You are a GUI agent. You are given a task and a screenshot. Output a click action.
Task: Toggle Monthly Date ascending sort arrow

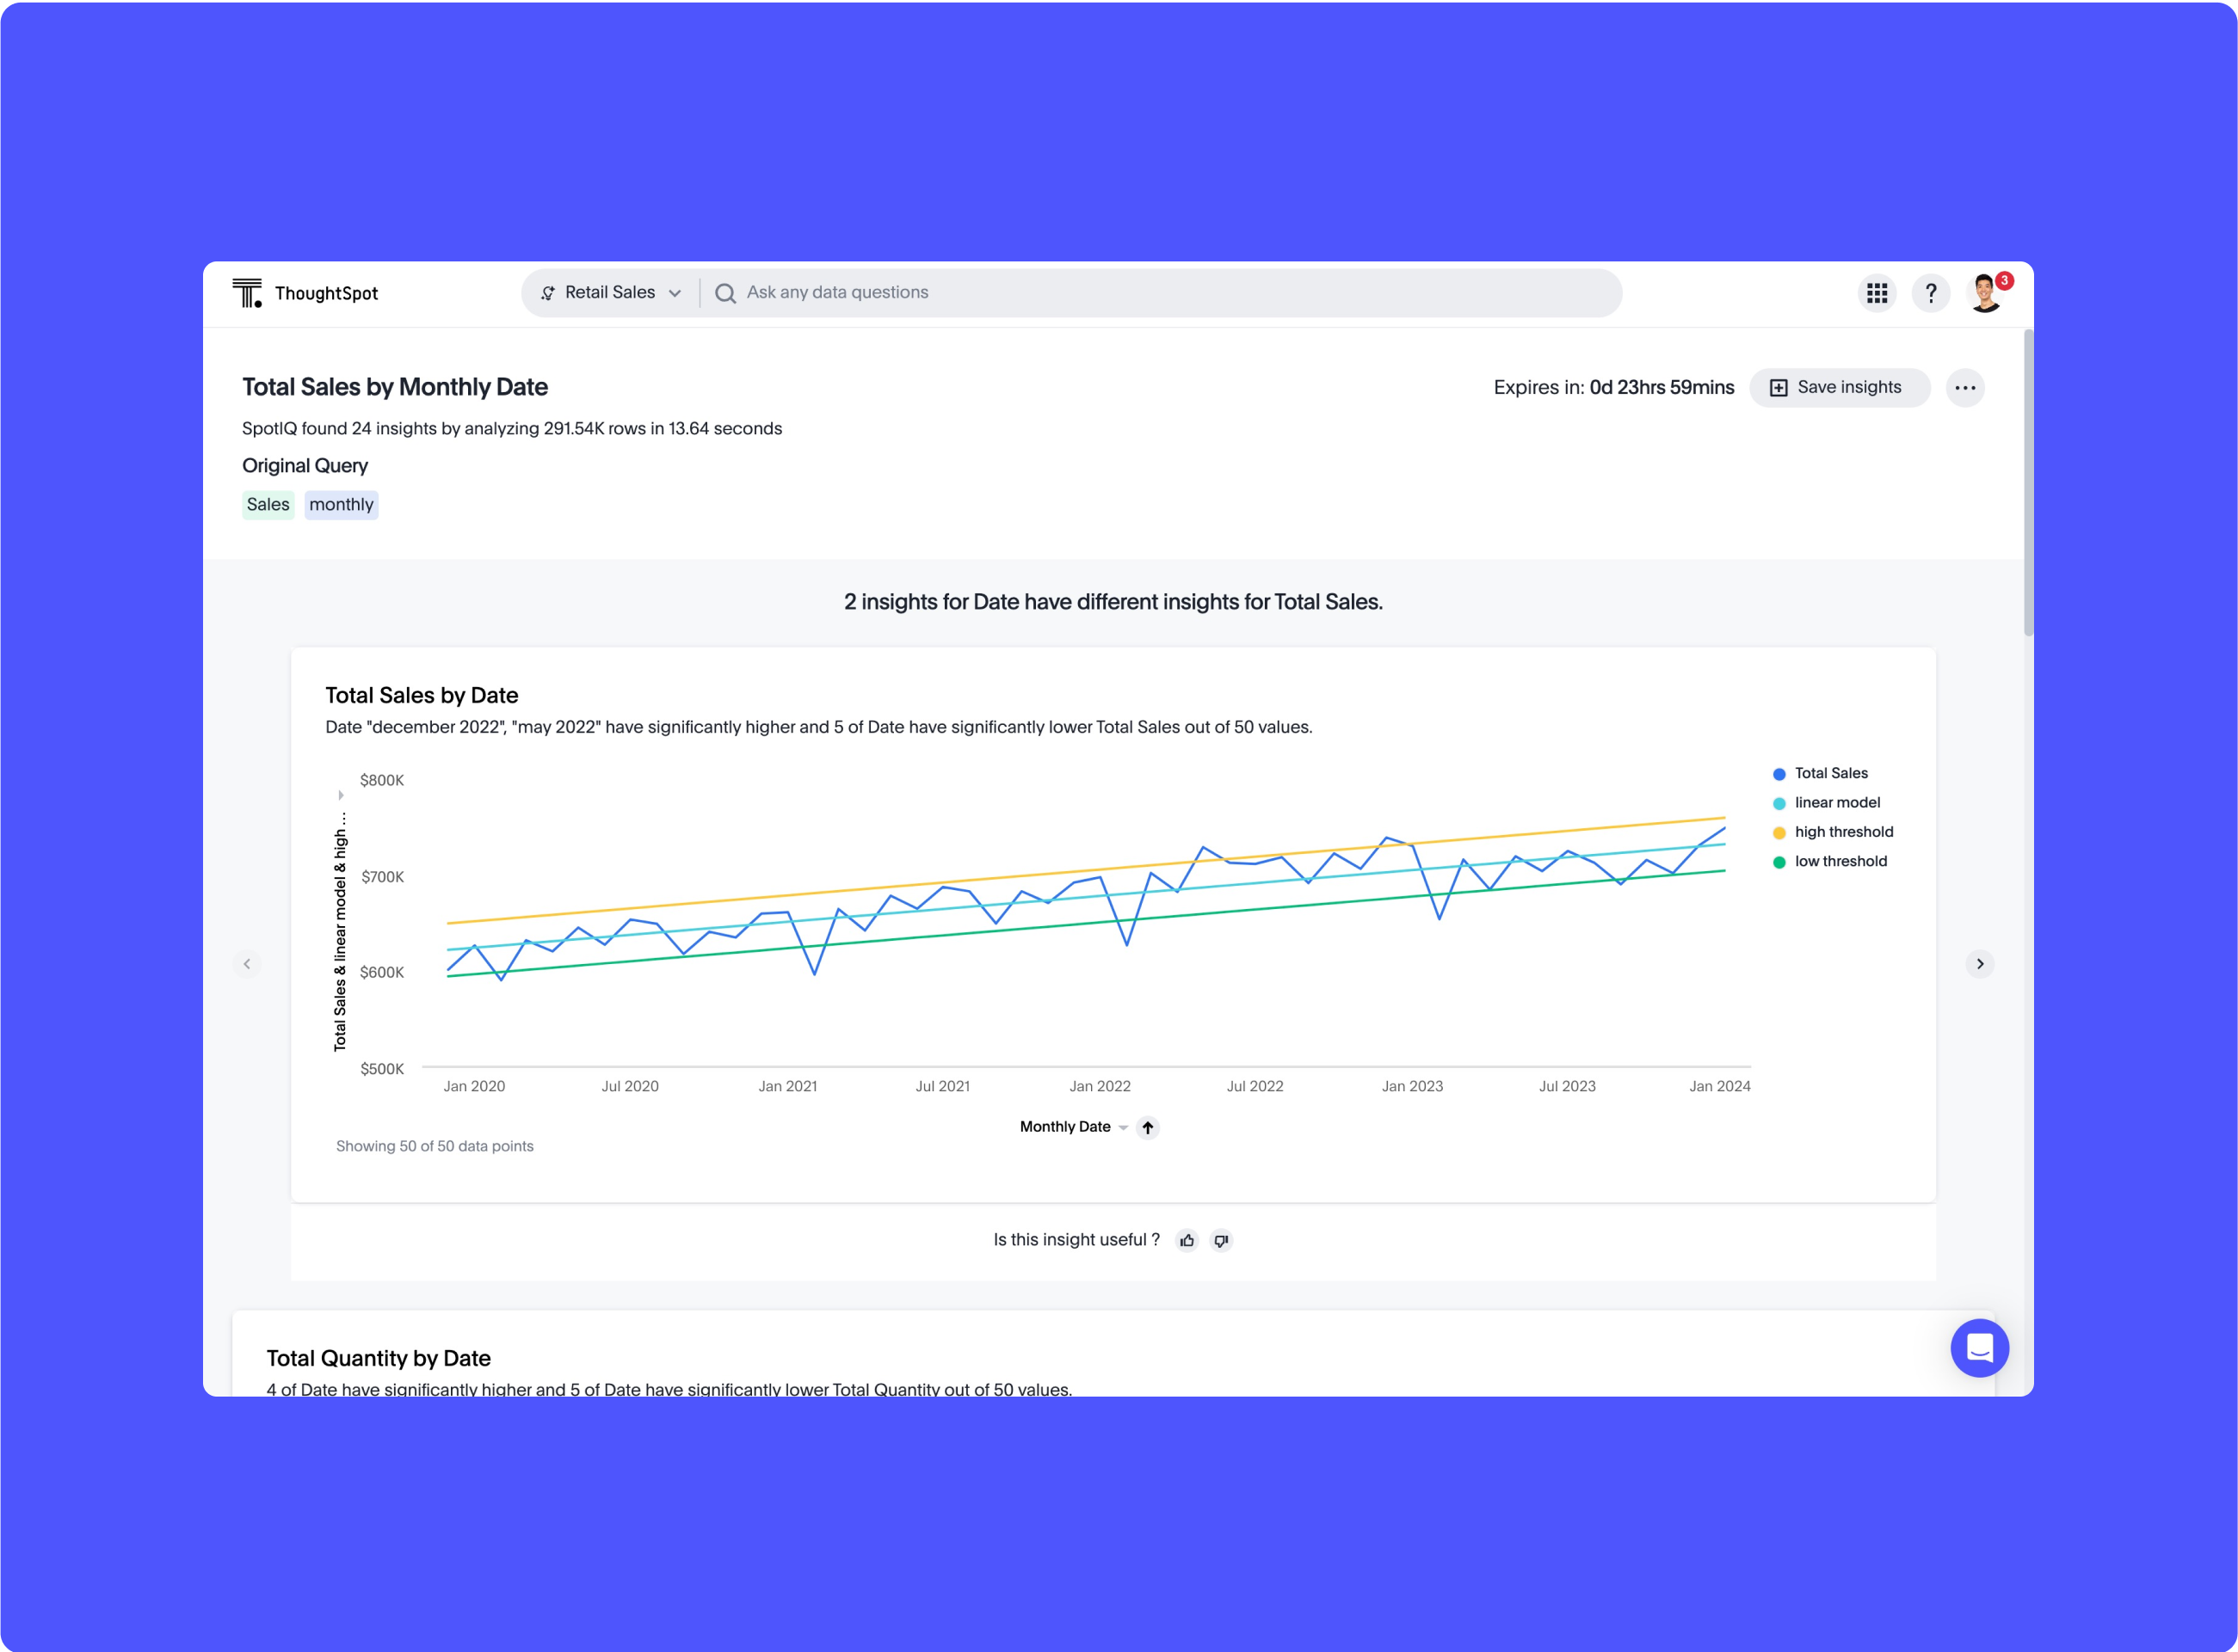tap(1148, 1127)
